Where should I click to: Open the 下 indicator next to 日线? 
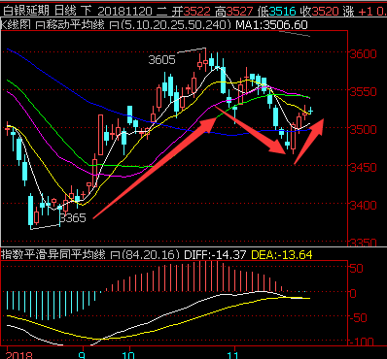pos(87,12)
